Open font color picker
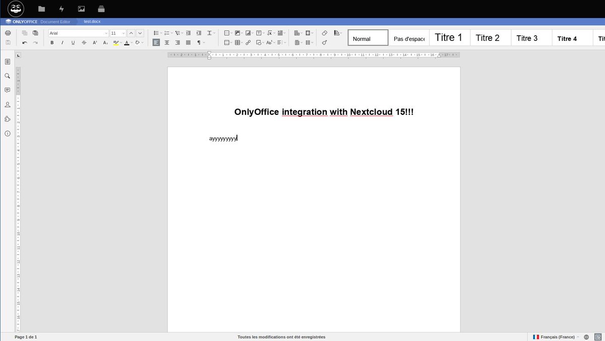The height and width of the screenshot is (341, 605). coord(132,42)
